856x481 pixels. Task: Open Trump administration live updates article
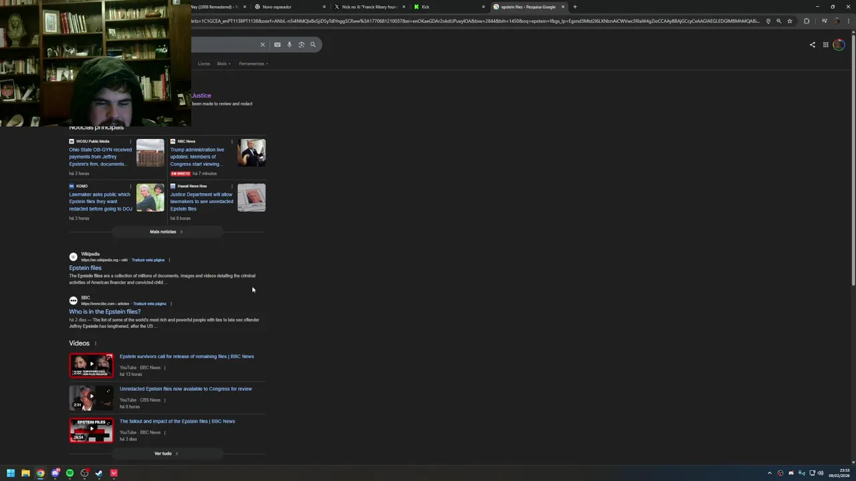coord(199,156)
